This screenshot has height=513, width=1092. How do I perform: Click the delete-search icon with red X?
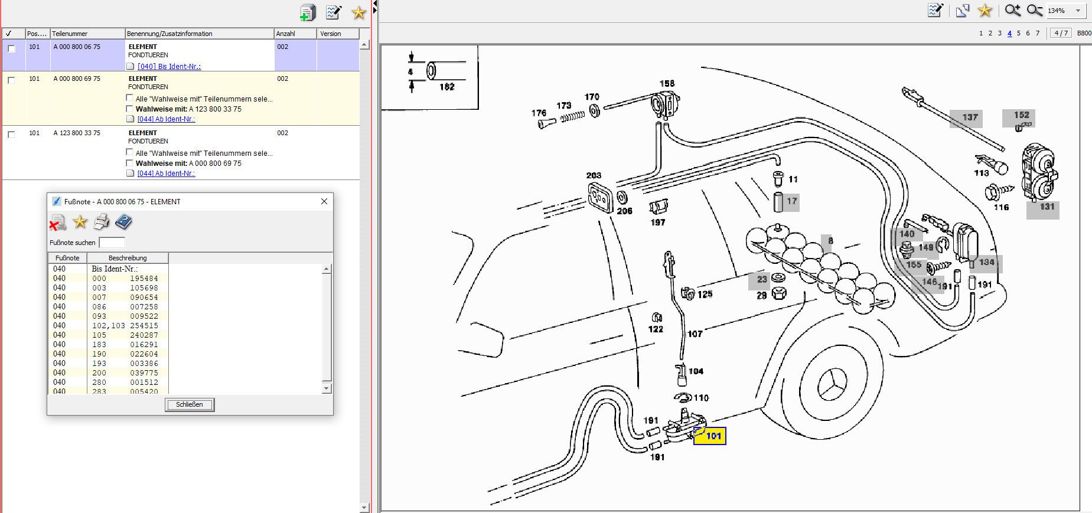(57, 223)
